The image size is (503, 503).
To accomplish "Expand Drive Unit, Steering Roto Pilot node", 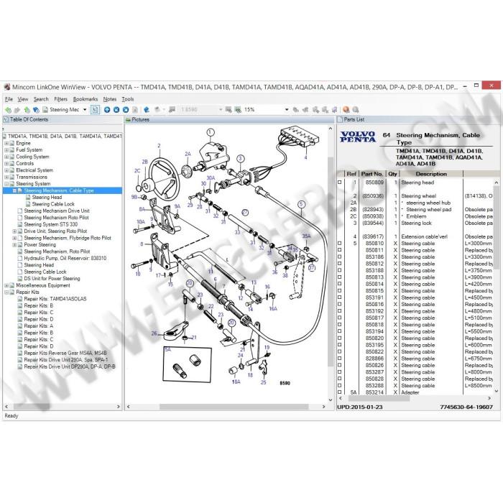I will pos(14,231).
